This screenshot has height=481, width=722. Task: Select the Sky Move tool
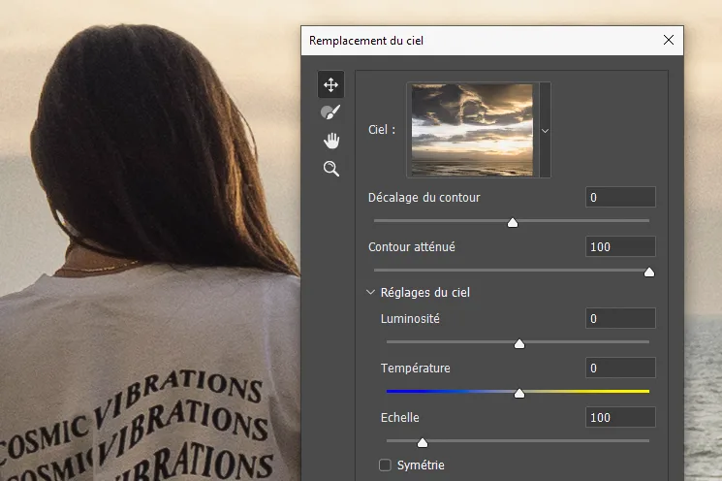331,84
